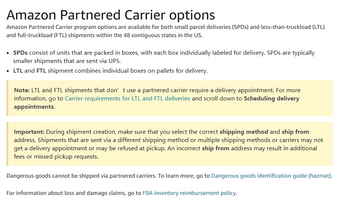Click bold ship from after An incorrect
Screen dimensions: 340x202
pos(216,148)
